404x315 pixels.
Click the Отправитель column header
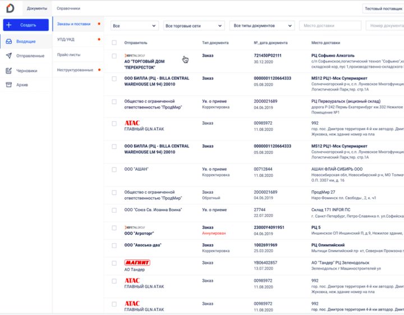click(x=136, y=43)
